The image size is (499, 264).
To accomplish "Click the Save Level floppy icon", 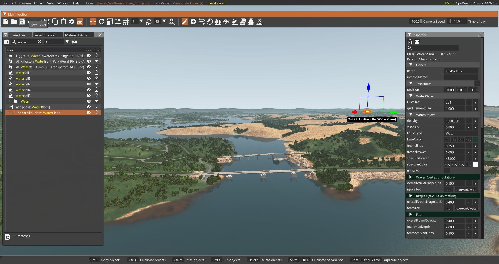I will [22, 22].
